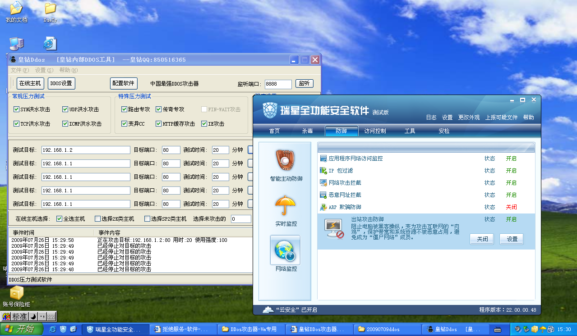The width and height of the screenshot is (577, 336).
Task: Uncheck the 路由专攻 checkbox
Action: click(125, 109)
